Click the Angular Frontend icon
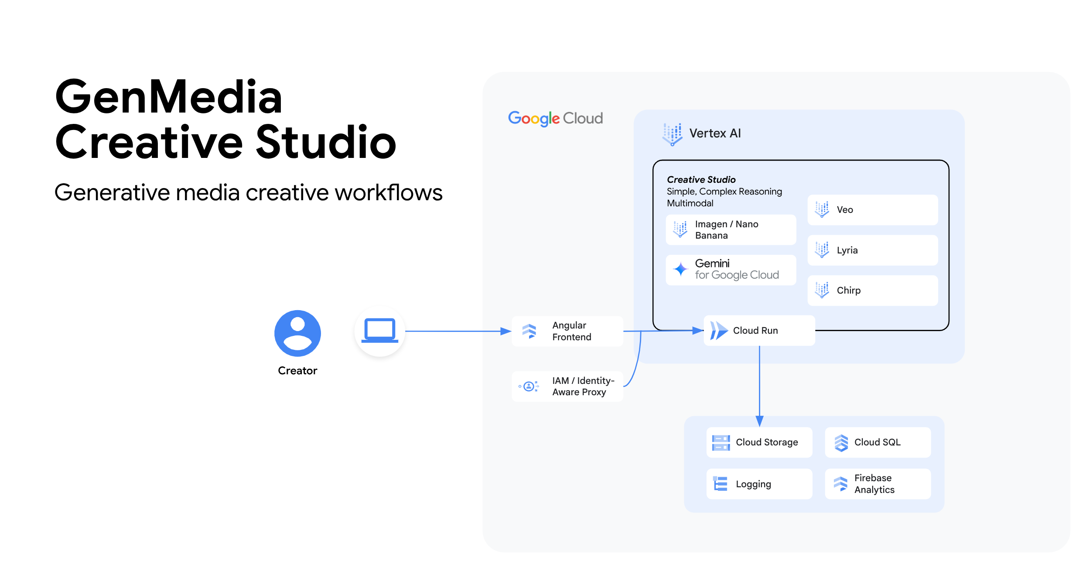The width and height of the screenshot is (1079, 561). [529, 331]
